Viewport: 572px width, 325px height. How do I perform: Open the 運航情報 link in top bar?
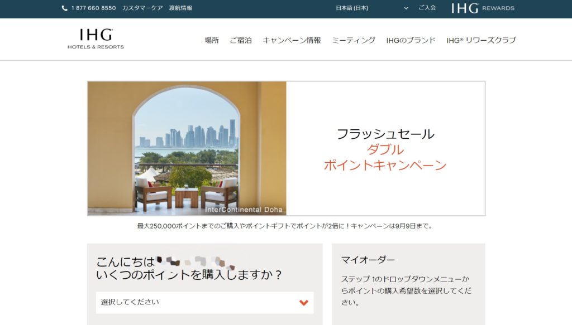pyautogui.click(x=180, y=8)
